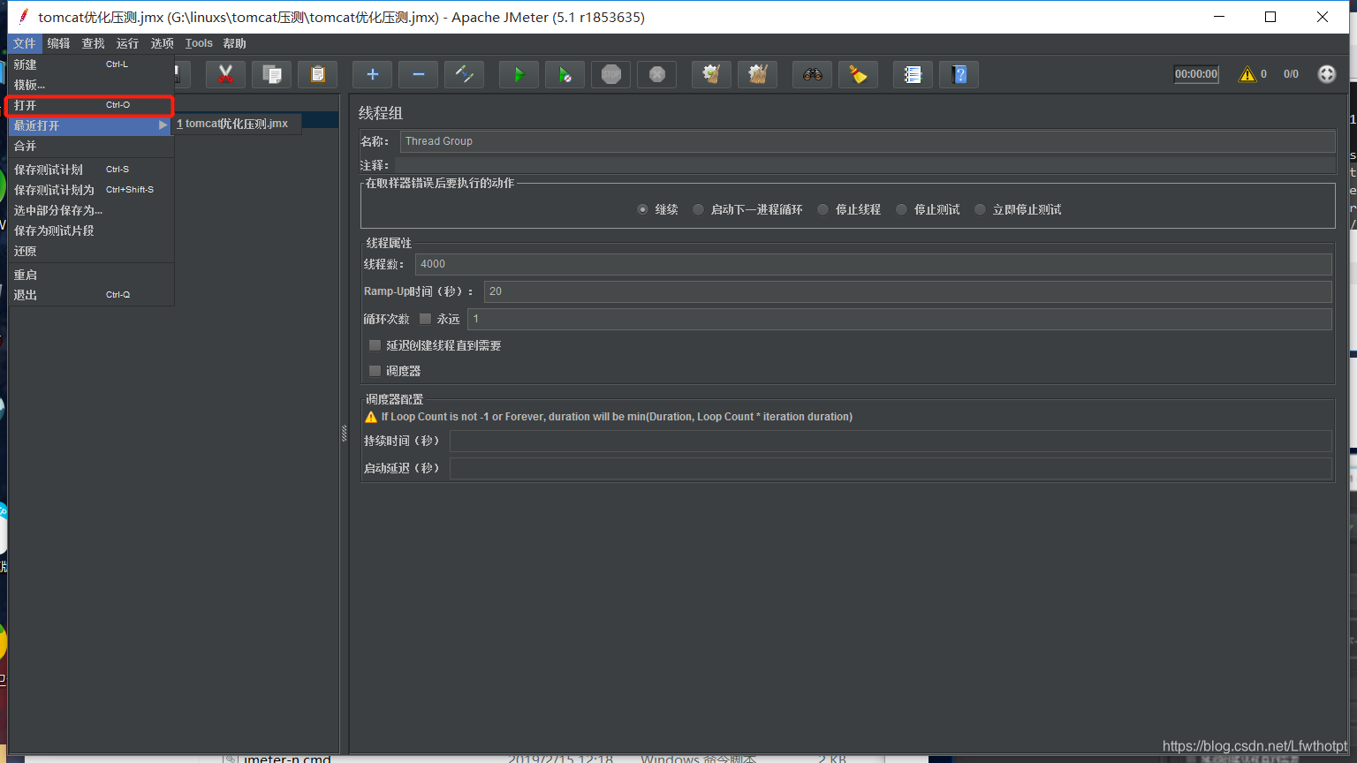
Task: Click the Clear results broom icon
Action: click(711, 75)
